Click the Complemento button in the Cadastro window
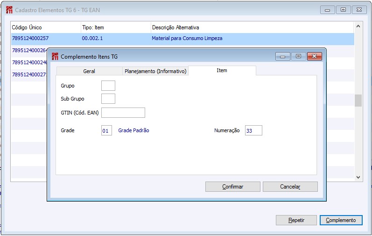 341,220
